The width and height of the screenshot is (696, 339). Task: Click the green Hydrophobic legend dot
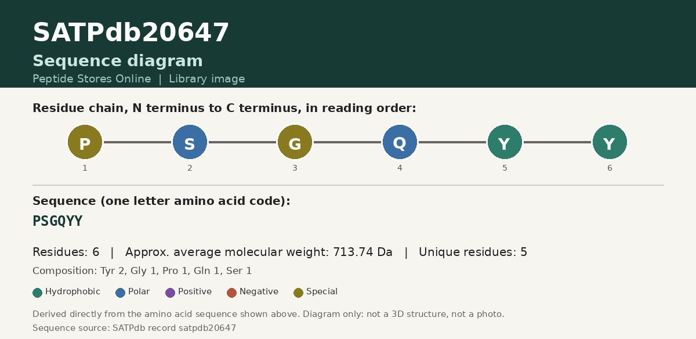point(38,293)
